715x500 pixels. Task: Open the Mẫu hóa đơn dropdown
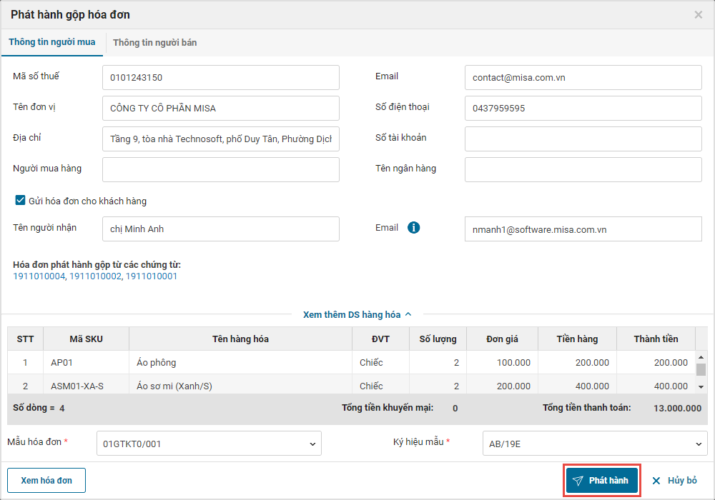(209, 444)
